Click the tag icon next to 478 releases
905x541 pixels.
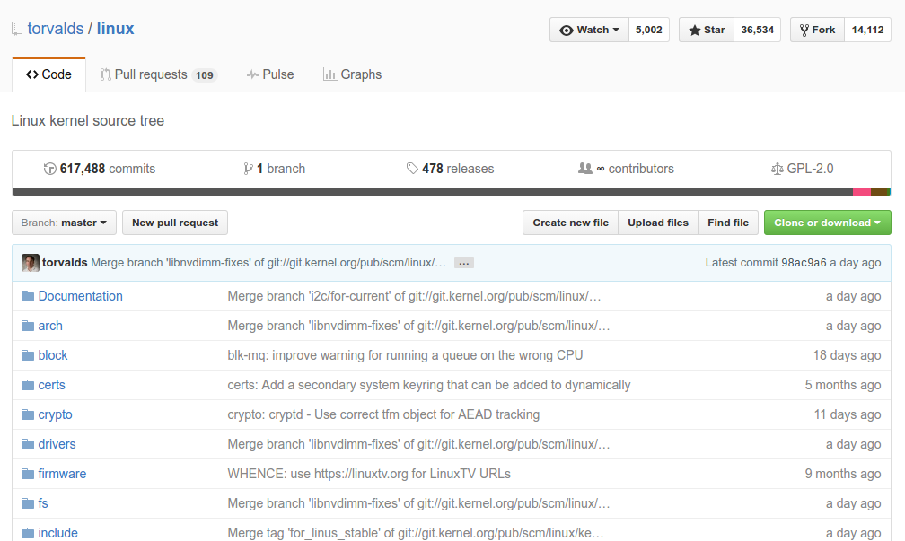pyautogui.click(x=412, y=169)
